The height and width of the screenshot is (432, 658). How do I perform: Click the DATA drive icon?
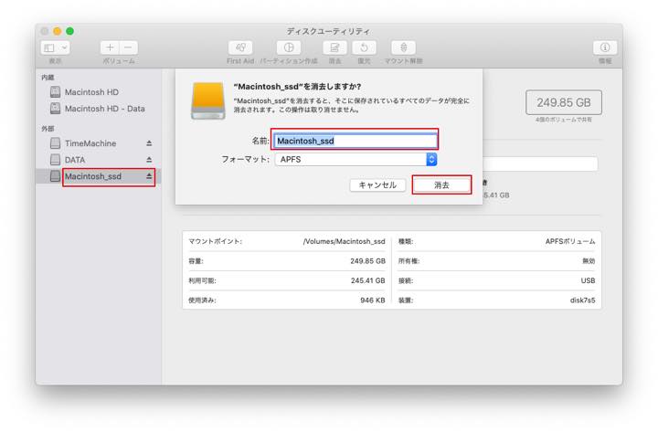point(55,160)
